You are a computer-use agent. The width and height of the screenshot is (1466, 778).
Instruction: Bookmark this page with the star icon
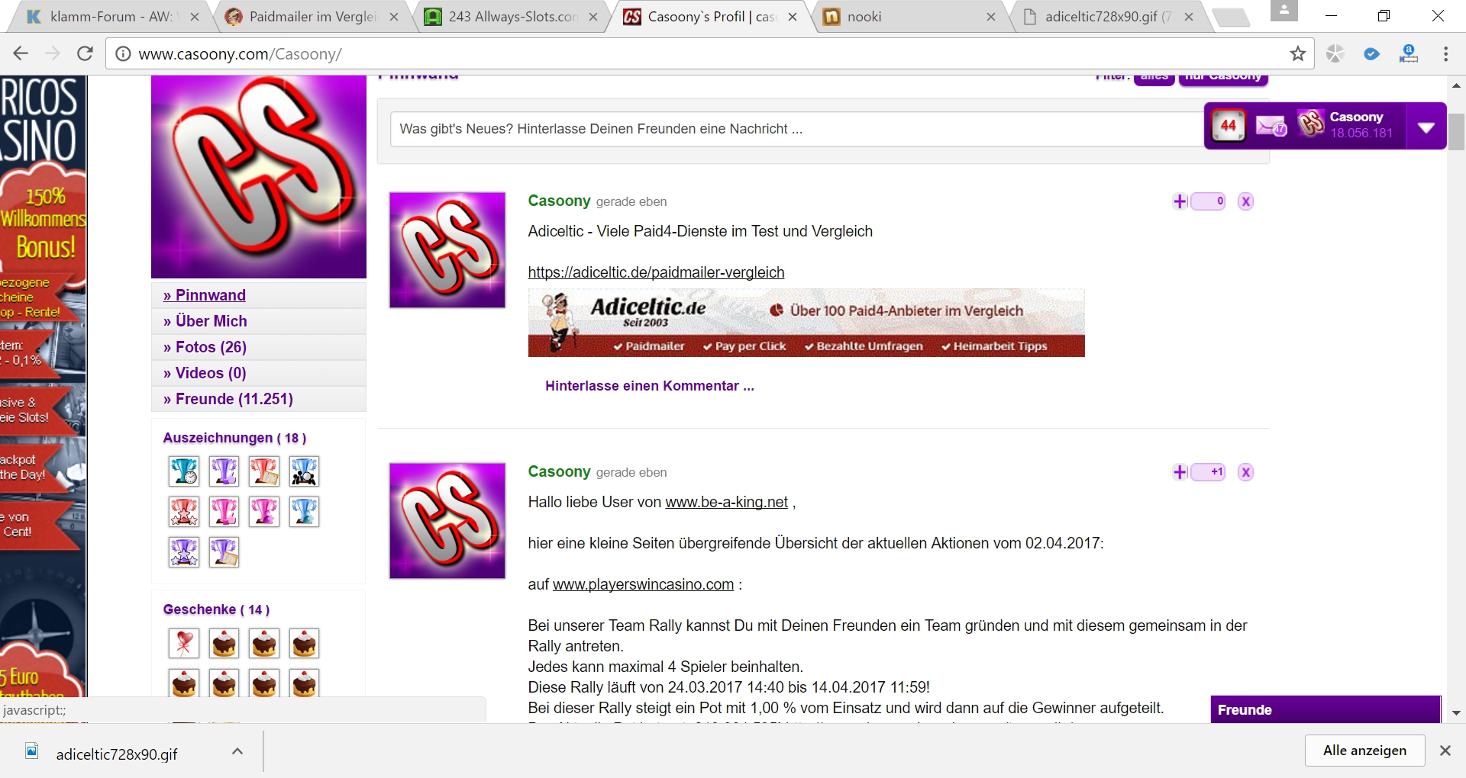pos(1297,53)
